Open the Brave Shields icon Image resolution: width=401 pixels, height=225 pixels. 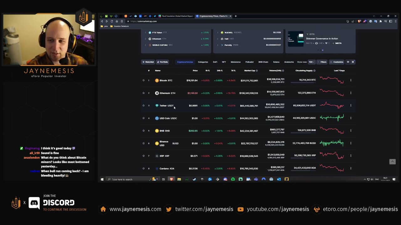pyautogui.click(x=359, y=21)
